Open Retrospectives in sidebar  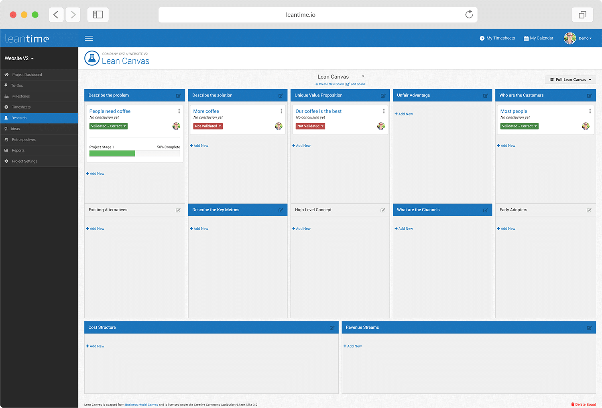[x=39, y=139]
